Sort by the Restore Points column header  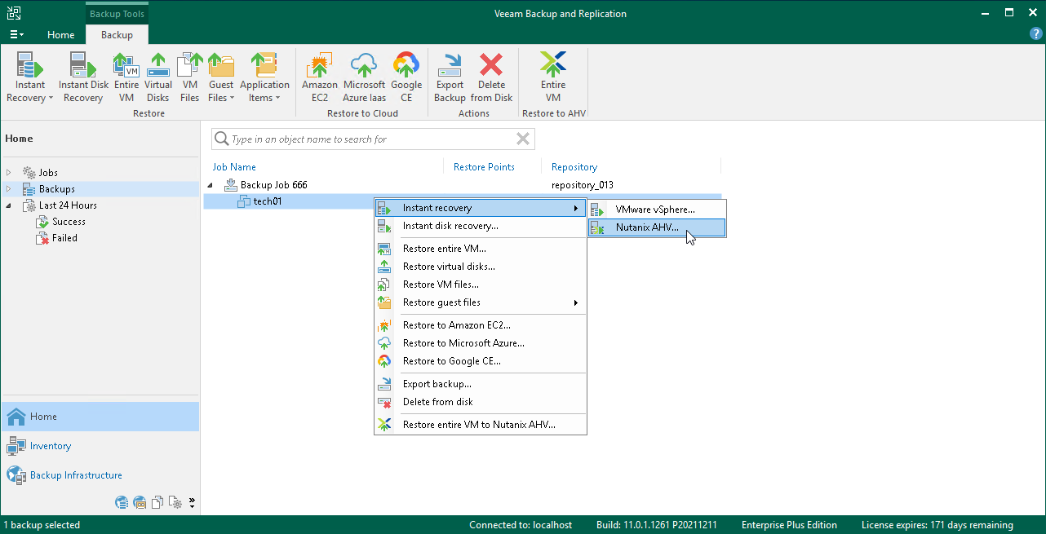point(484,167)
